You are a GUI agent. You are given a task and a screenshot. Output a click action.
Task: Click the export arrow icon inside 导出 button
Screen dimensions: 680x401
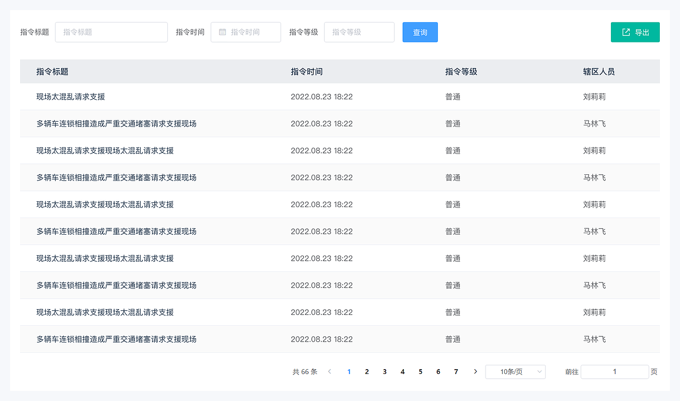pyautogui.click(x=625, y=32)
